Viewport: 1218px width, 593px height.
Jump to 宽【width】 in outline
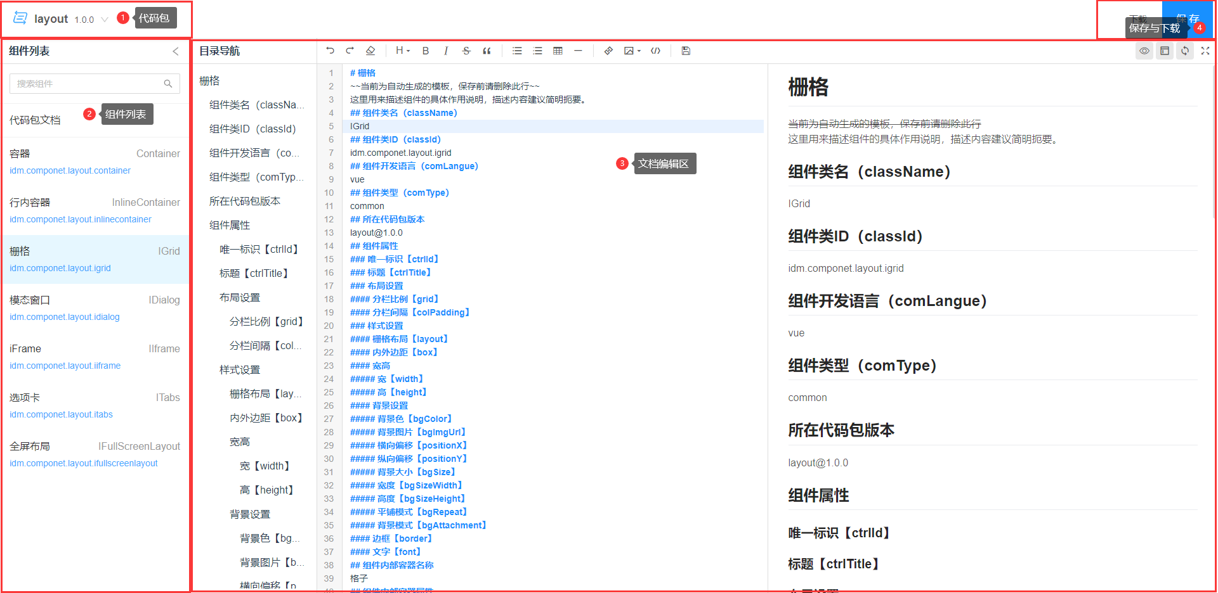coord(266,466)
